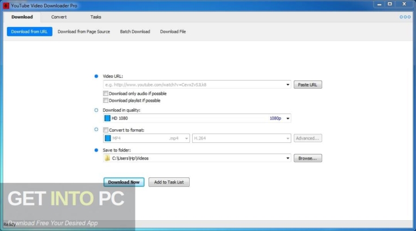Open the MP4 container format dropdown

coord(186,138)
